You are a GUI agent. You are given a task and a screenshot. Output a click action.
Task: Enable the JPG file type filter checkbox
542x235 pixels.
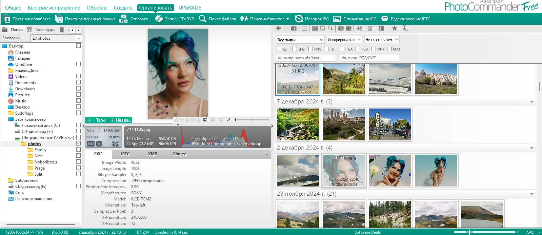pos(295,49)
